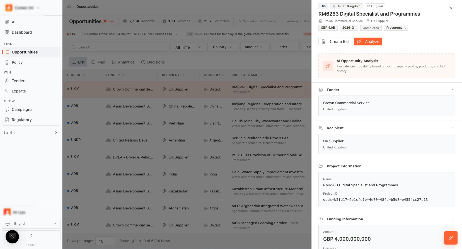Click the 103 Sources stat
The width and height of the screenshot is (462, 249).
pyautogui.click(x=176, y=21)
